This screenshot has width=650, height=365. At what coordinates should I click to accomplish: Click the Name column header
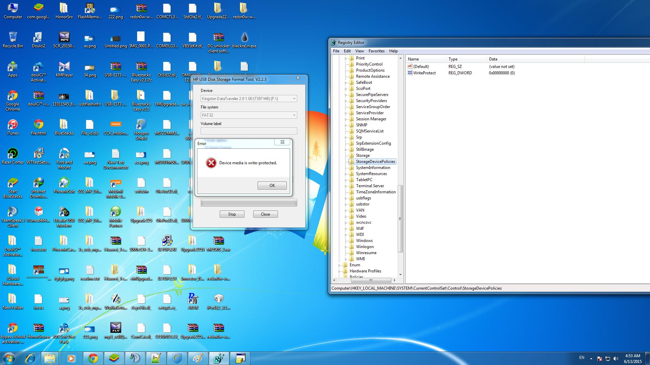pyautogui.click(x=426, y=59)
